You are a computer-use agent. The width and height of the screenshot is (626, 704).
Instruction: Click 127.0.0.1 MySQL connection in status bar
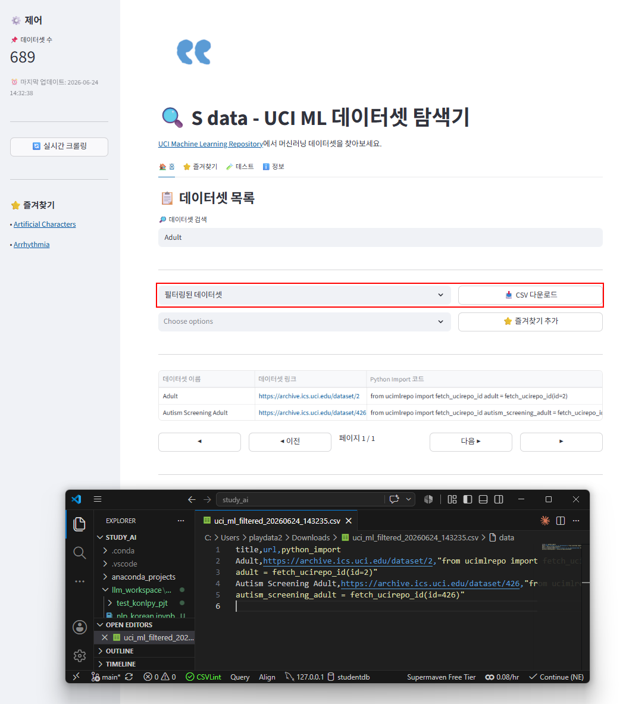click(305, 677)
